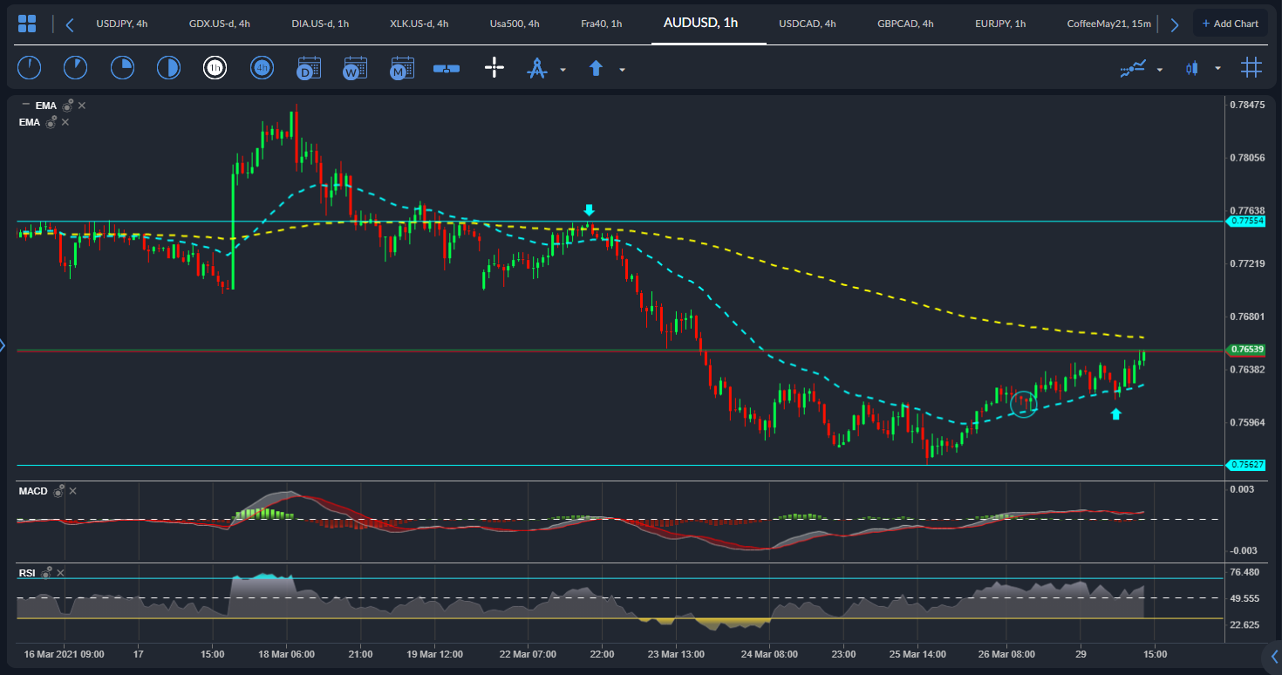Select the active AUDUSD, 1h tab
This screenshot has width=1282, height=675.
[x=700, y=23]
